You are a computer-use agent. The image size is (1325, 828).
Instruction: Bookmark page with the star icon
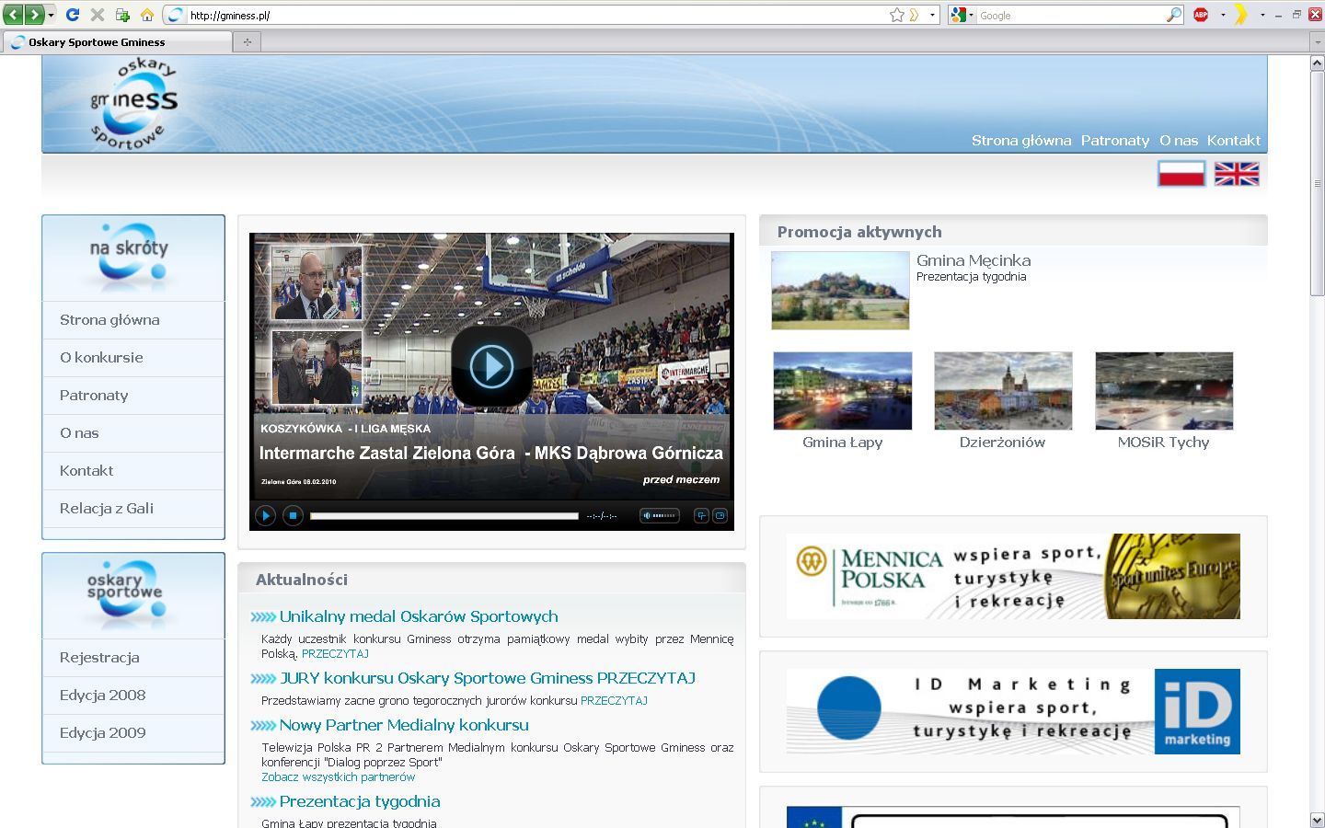click(x=896, y=15)
